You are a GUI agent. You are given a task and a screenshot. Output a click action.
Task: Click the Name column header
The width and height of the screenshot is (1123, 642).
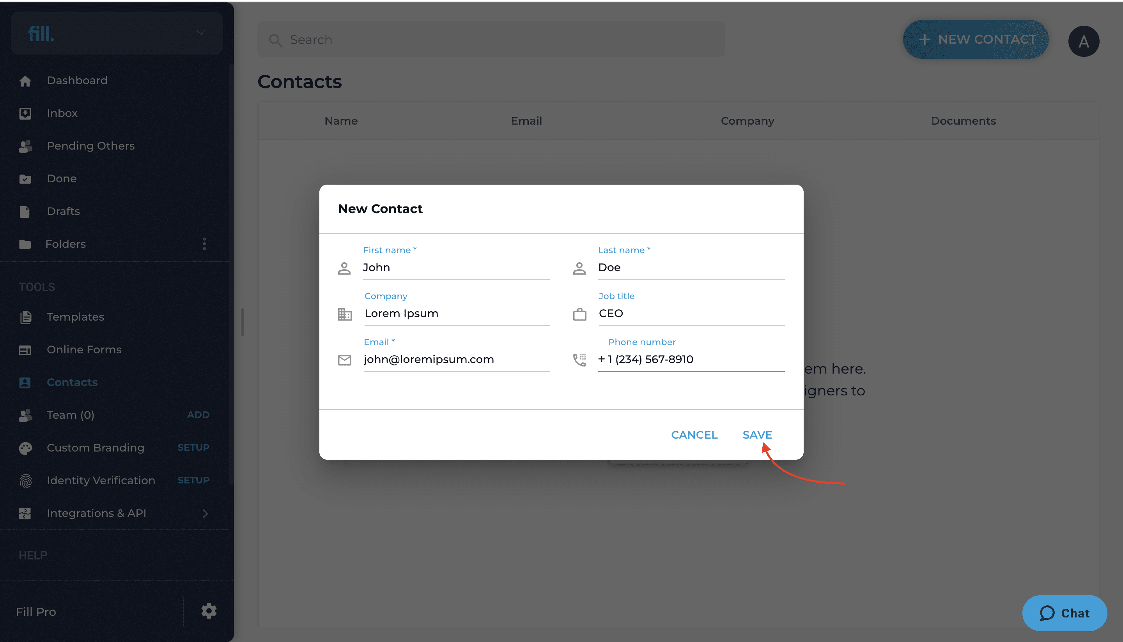pos(341,121)
